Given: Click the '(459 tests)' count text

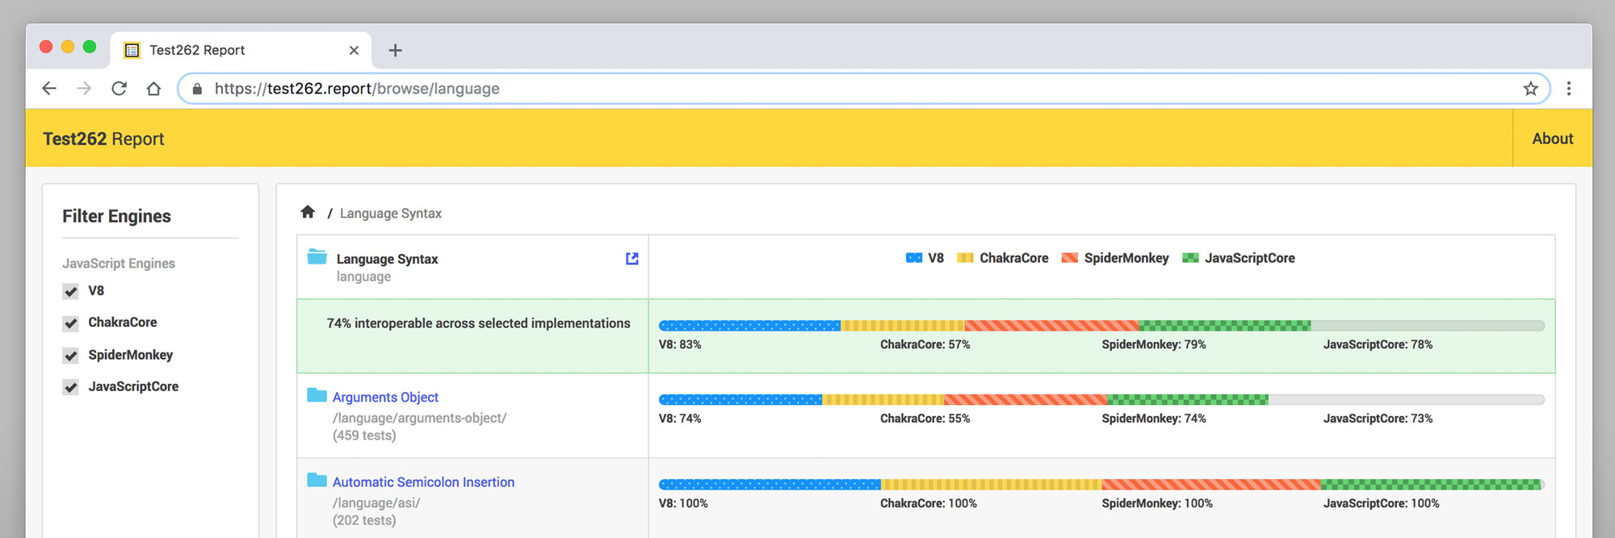Looking at the screenshot, I should tap(364, 436).
